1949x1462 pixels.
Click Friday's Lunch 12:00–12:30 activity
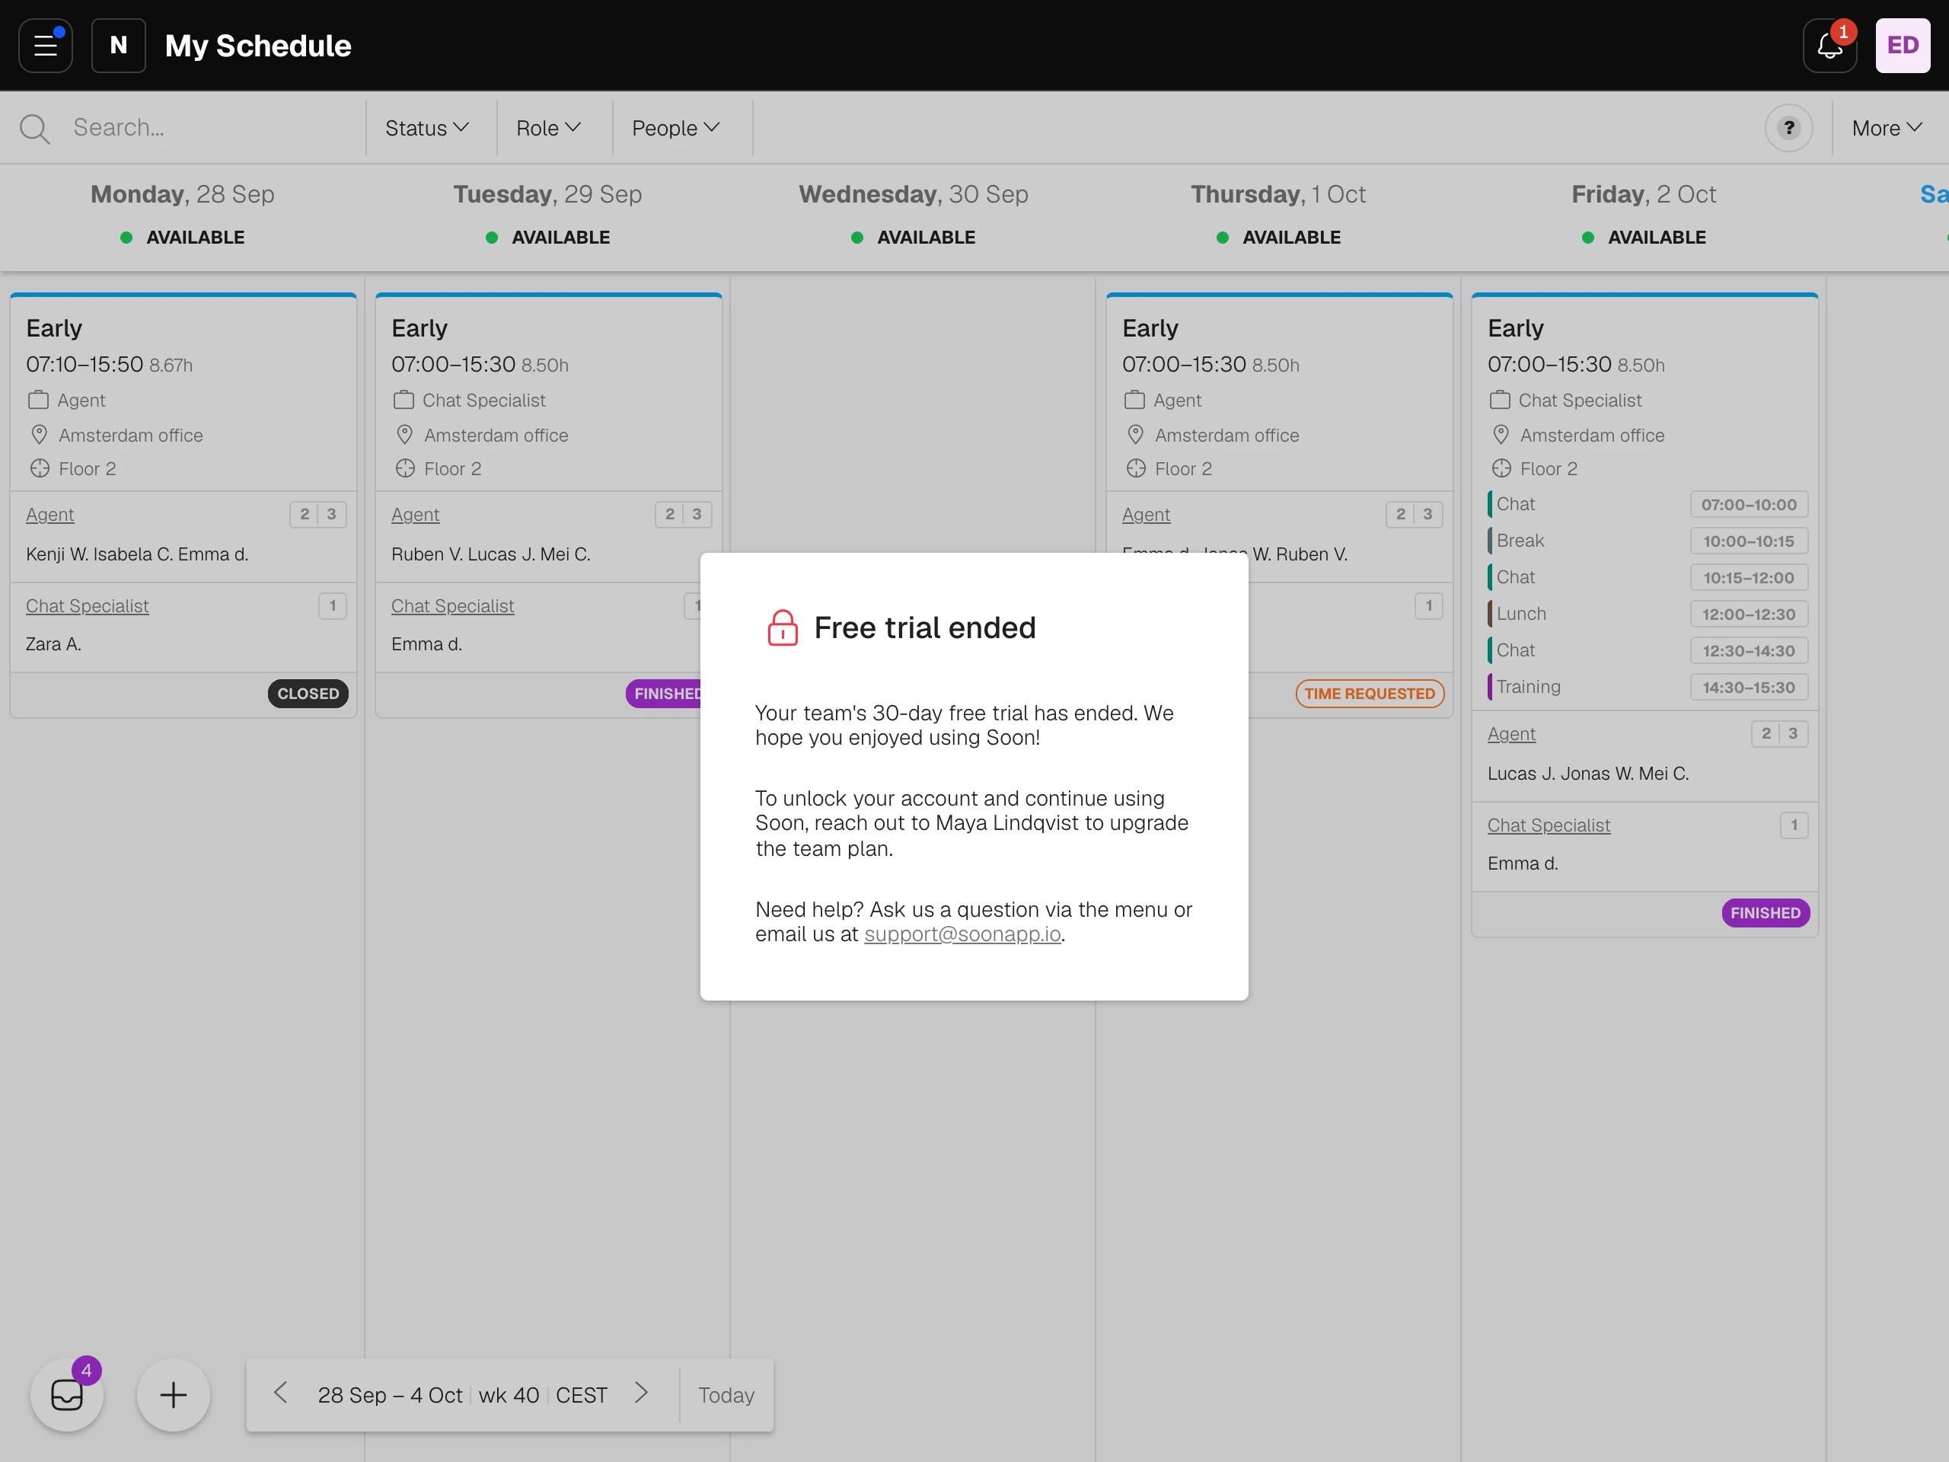click(1648, 613)
